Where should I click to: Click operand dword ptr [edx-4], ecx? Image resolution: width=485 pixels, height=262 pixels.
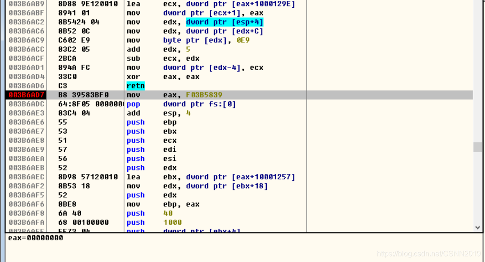click(213, 67)
